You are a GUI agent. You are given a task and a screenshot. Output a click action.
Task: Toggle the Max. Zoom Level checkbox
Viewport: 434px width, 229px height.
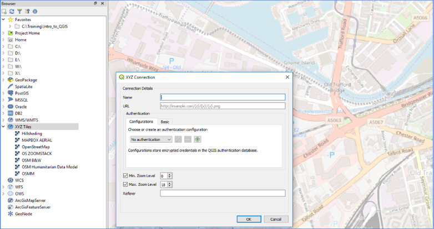point(125,184)
